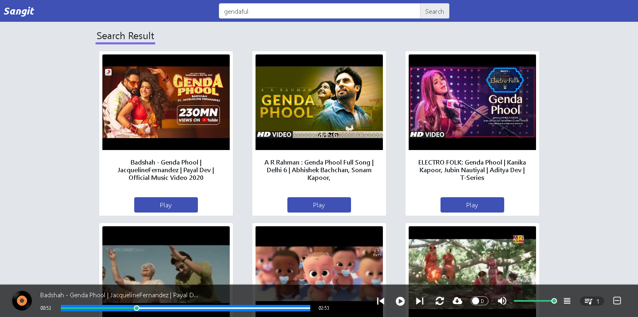638x317 pixels.
Task: Click the now-playing track title in player
Action: [119, 295]
